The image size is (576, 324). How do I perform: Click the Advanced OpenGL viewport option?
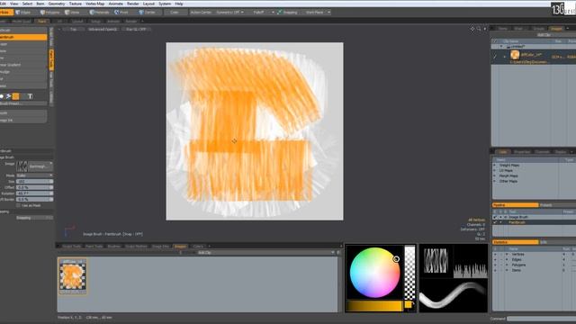(x=103, y=29)
